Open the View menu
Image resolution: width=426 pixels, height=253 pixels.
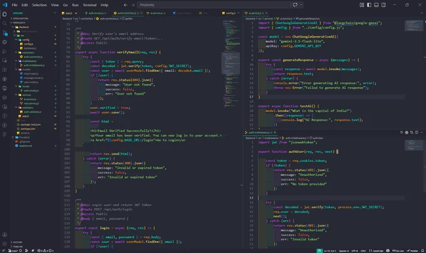55,5
